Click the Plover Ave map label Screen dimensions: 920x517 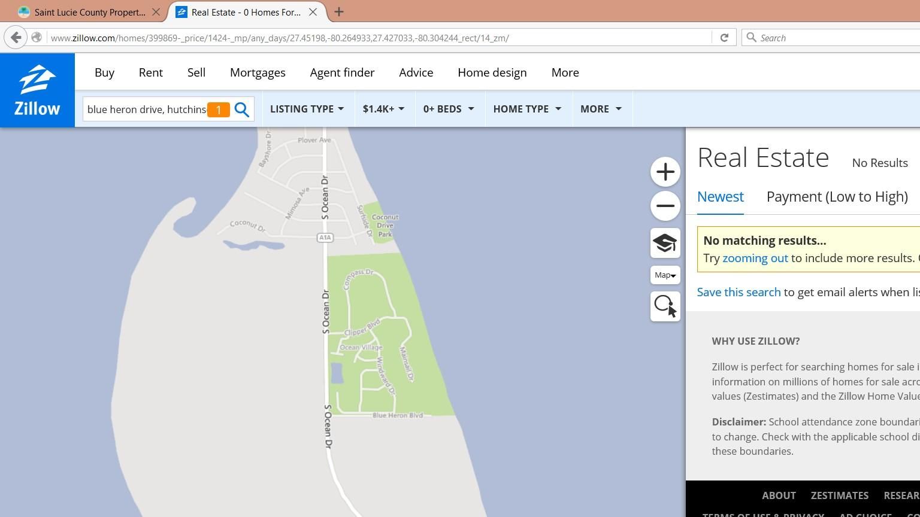click(314, 140)
